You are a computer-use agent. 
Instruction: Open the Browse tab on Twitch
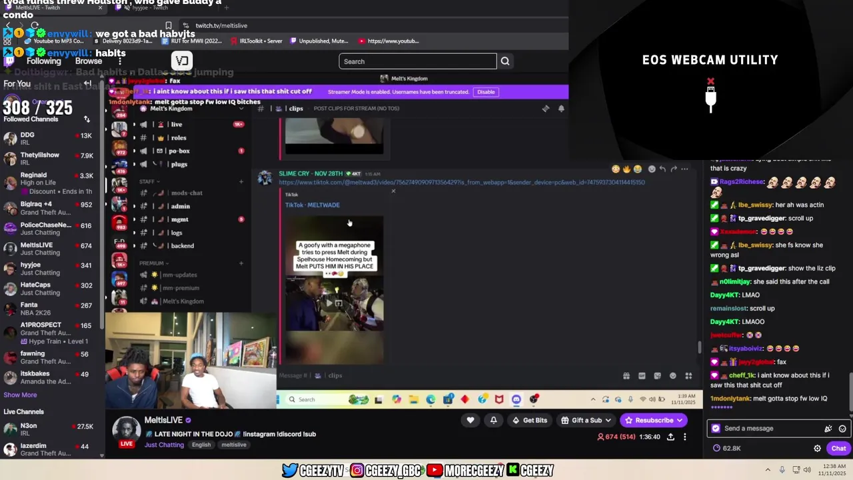(89, 61)
